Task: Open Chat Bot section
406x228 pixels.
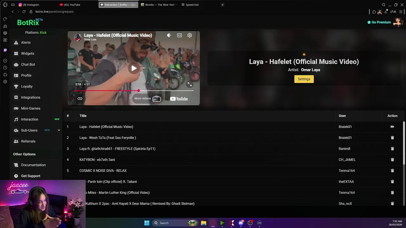Action: (28, 64)
